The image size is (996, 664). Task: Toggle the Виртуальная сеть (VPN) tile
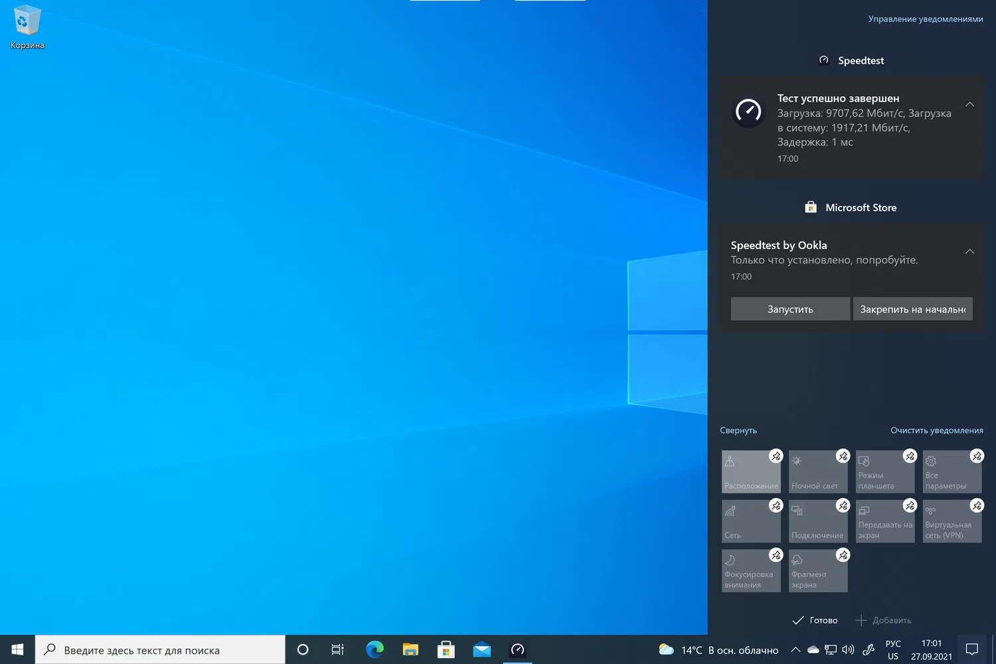click(952, 521)
